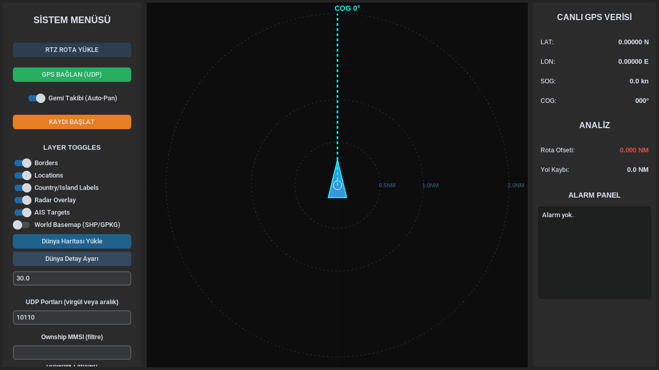
Task: Click the Ownship MMSI (filtre) label
Action: pos(72,337)
